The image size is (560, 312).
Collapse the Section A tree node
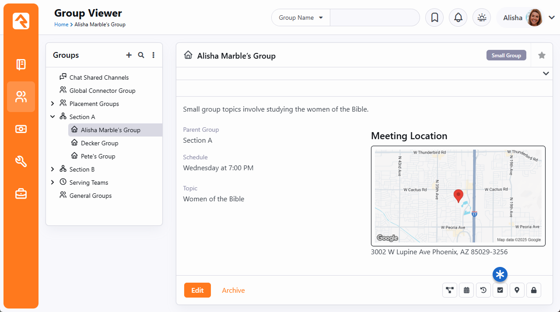(x=52, y=117)
